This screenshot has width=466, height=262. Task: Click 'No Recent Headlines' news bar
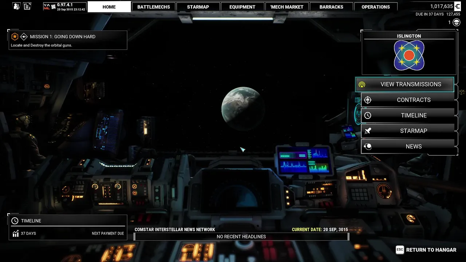pyautogui.click(x=241, y=237)
